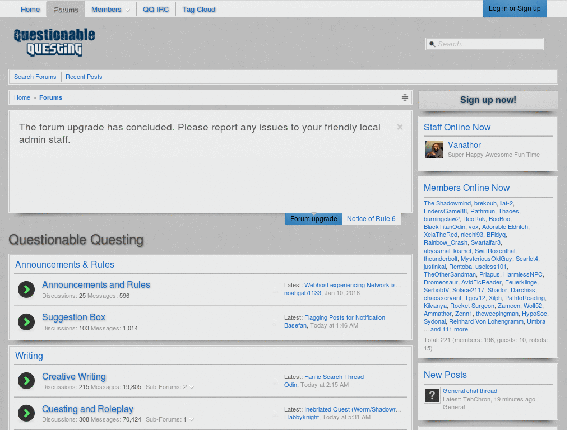
Task: Open Vanathor's avatar in Staff Online
Action: click(434, 149)
